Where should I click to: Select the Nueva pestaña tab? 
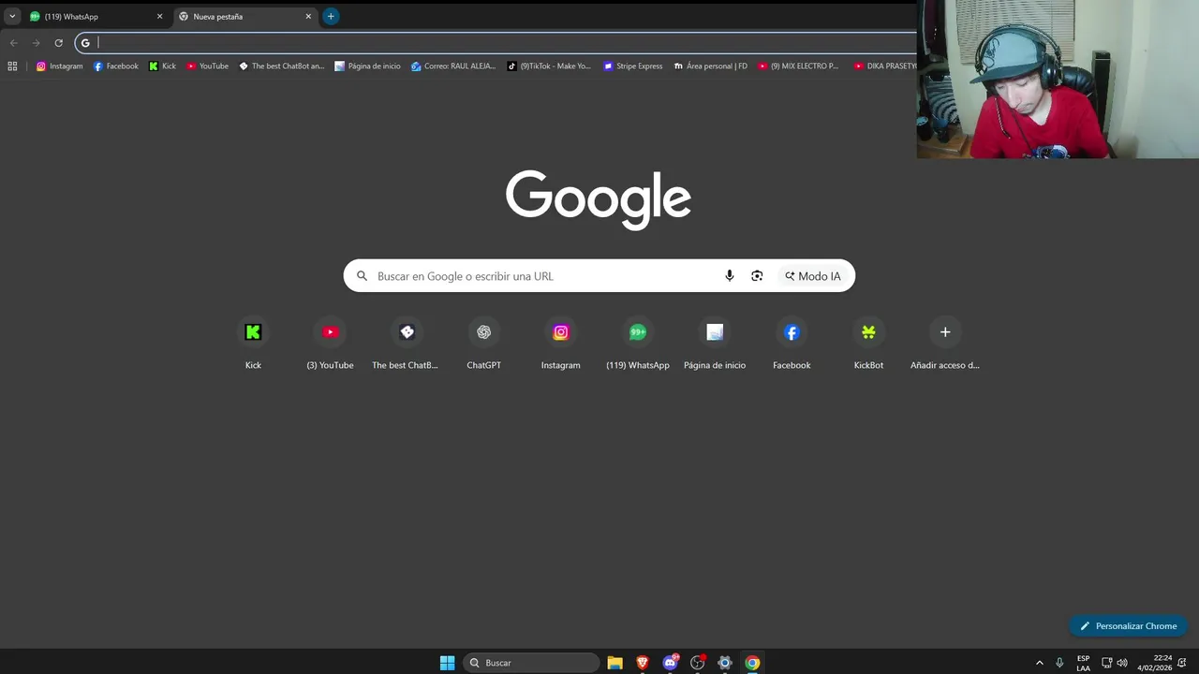click(244, 16)
